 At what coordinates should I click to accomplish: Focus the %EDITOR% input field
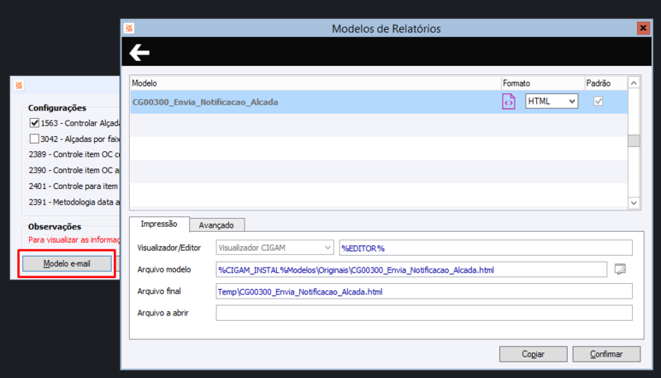pos(486,248)
